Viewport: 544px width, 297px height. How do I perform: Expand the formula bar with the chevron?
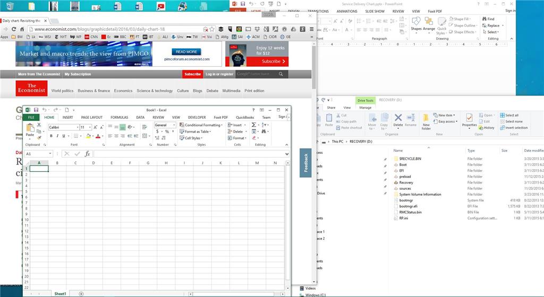tap(286, 154)
